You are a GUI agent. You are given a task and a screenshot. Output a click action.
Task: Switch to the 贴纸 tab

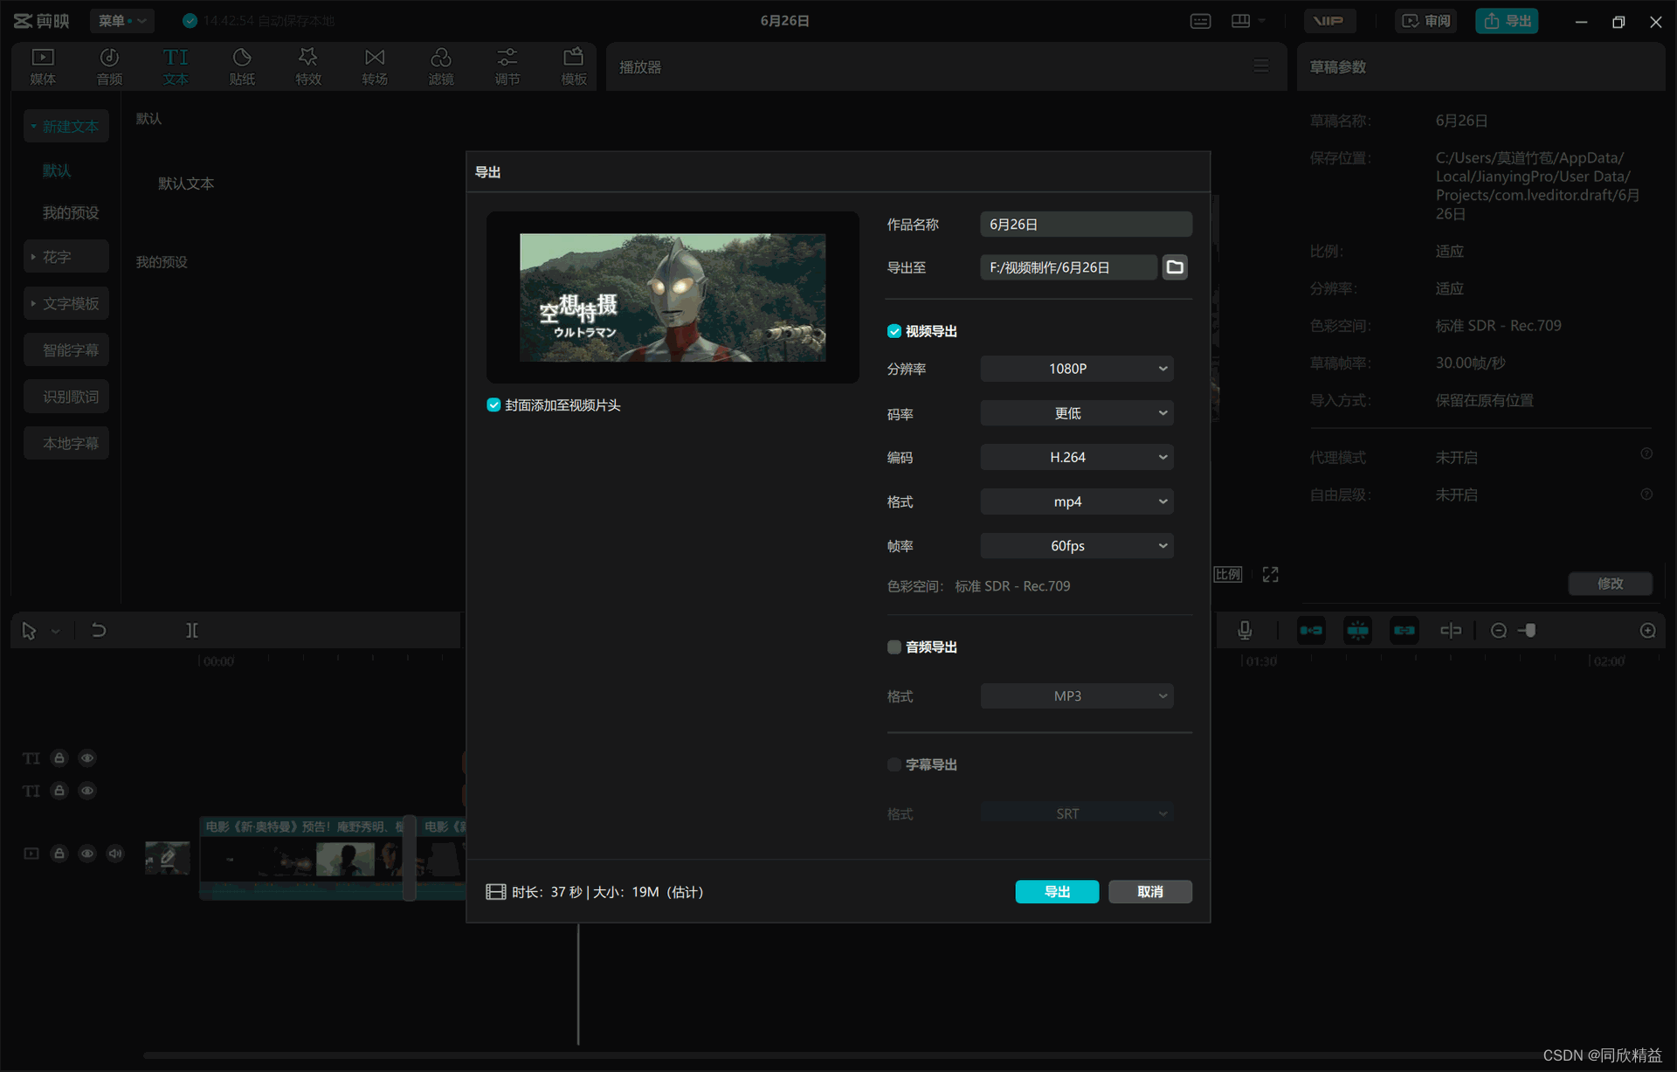[x=242, y=66]
